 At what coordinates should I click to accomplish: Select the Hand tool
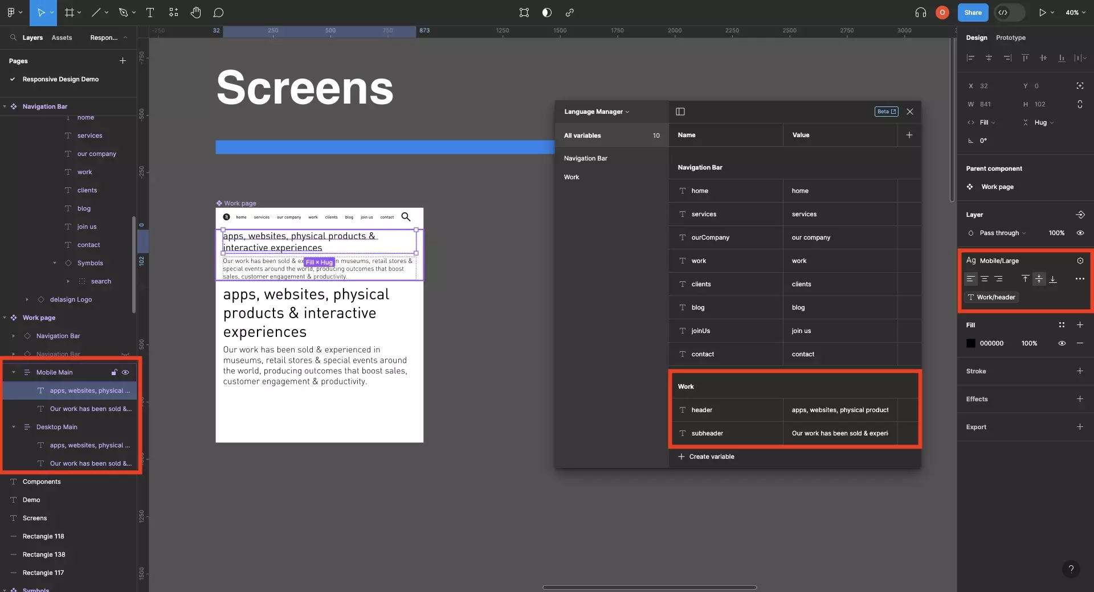coord(195,13)
